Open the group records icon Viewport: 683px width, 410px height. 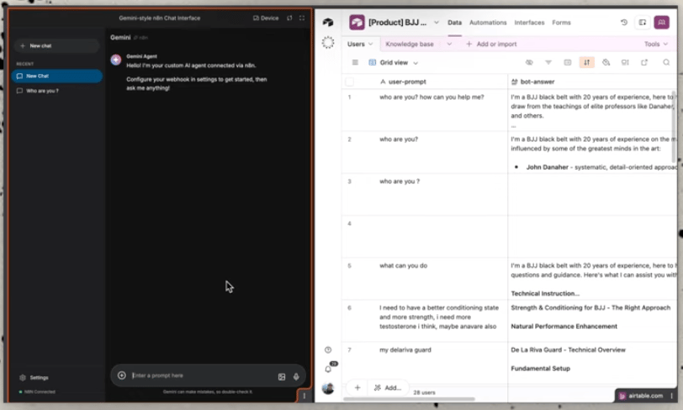click(567, 62)
